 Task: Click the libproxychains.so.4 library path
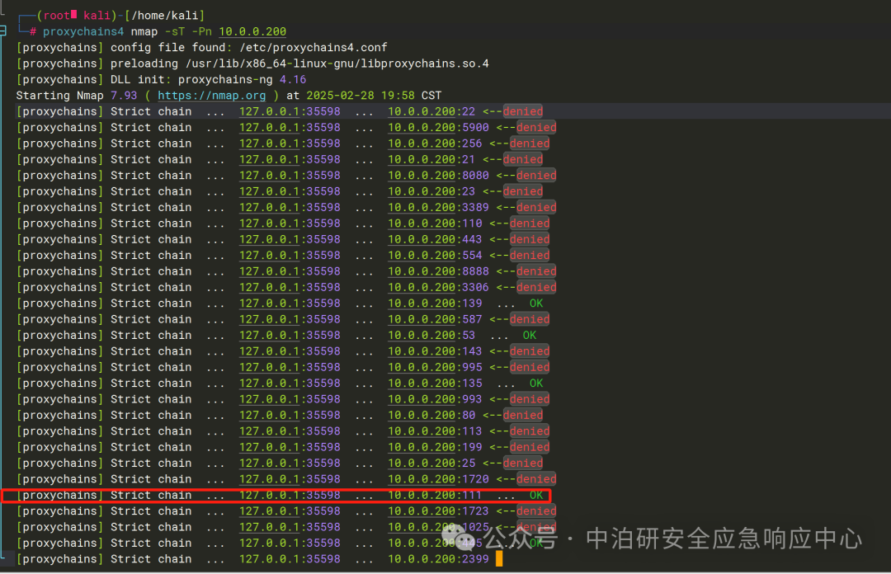tap(337, 64)
